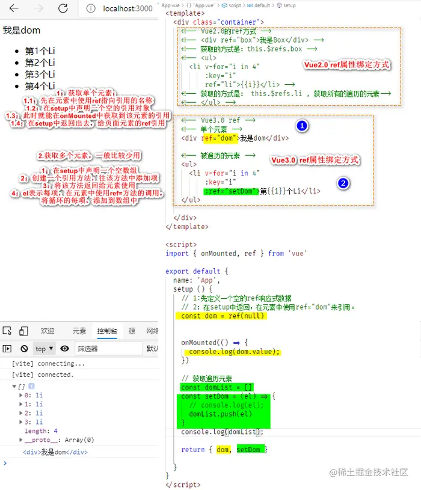Click the 第3个Li list item
The height and width of the screenshot is (490, 421).
click(x=40, y=75)
